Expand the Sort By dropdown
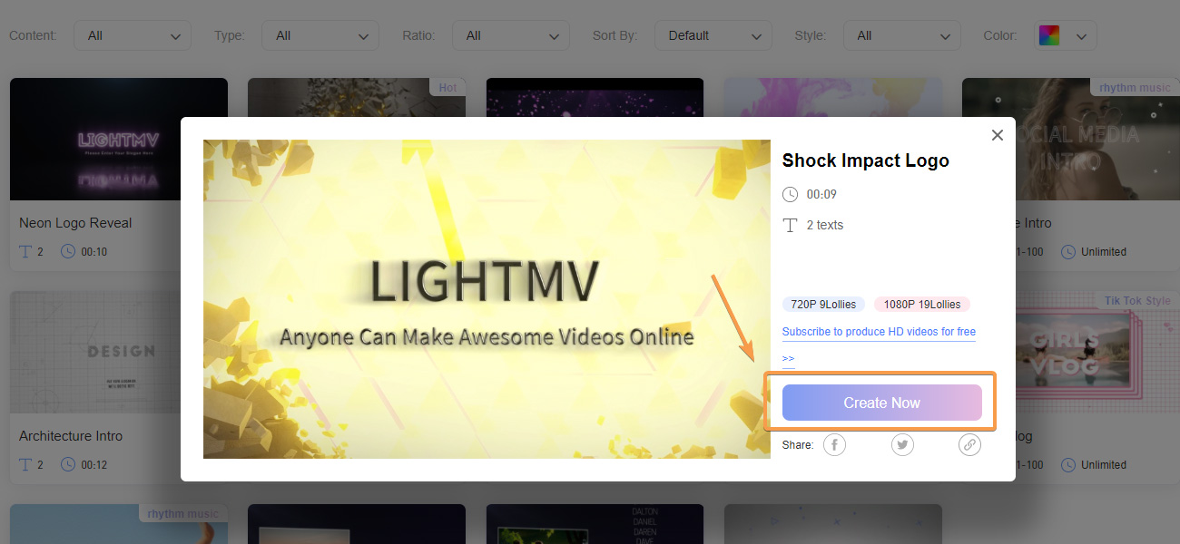The height and width of the screenshot is (544, 1180). coord(713,34)
